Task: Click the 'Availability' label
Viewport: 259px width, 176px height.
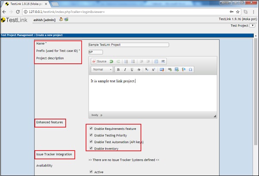Action: [44, 166]
